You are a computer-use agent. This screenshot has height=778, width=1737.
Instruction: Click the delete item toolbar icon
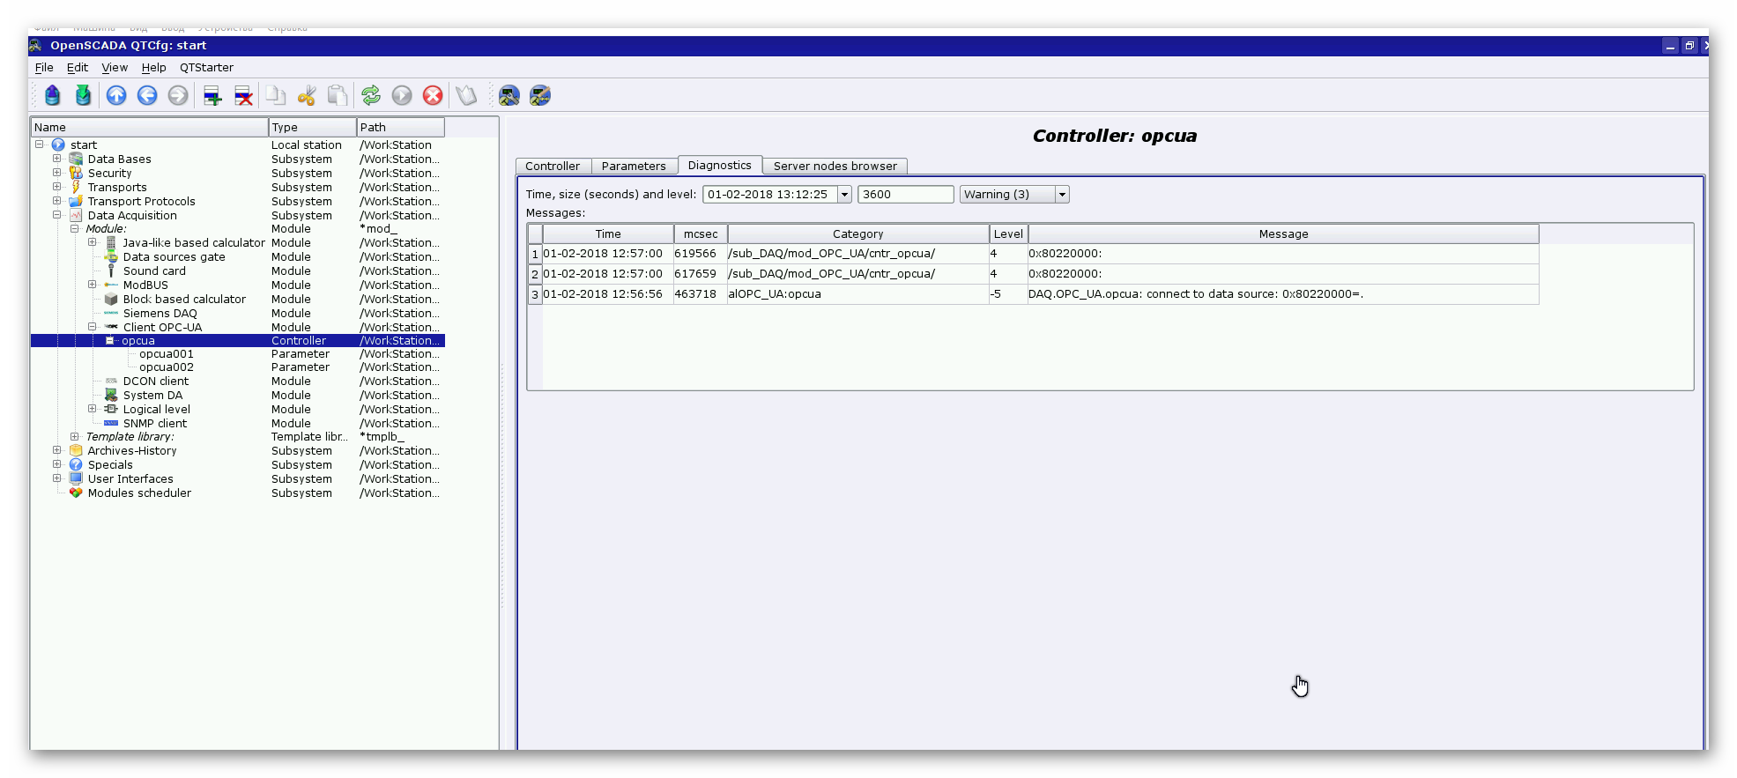tap(243, 95)
